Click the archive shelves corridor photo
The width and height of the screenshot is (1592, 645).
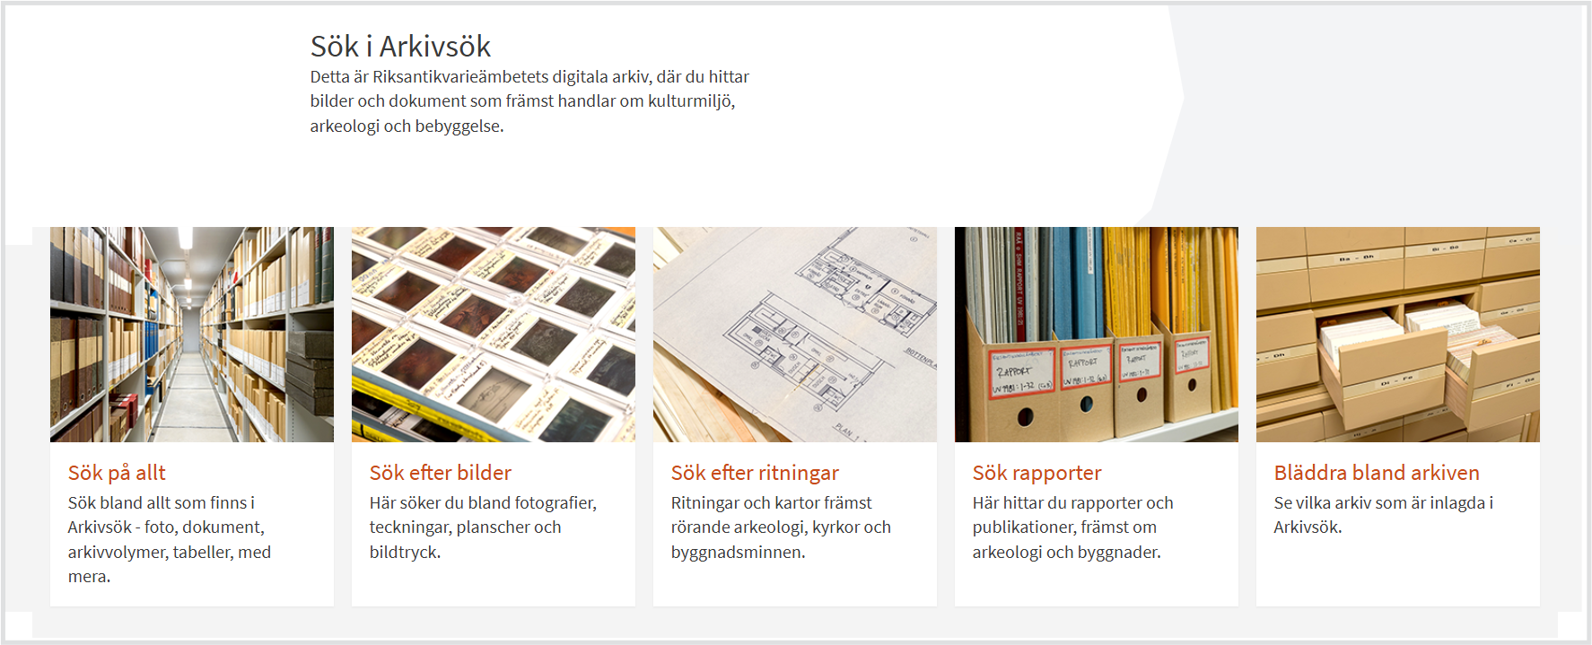point(192,335)
